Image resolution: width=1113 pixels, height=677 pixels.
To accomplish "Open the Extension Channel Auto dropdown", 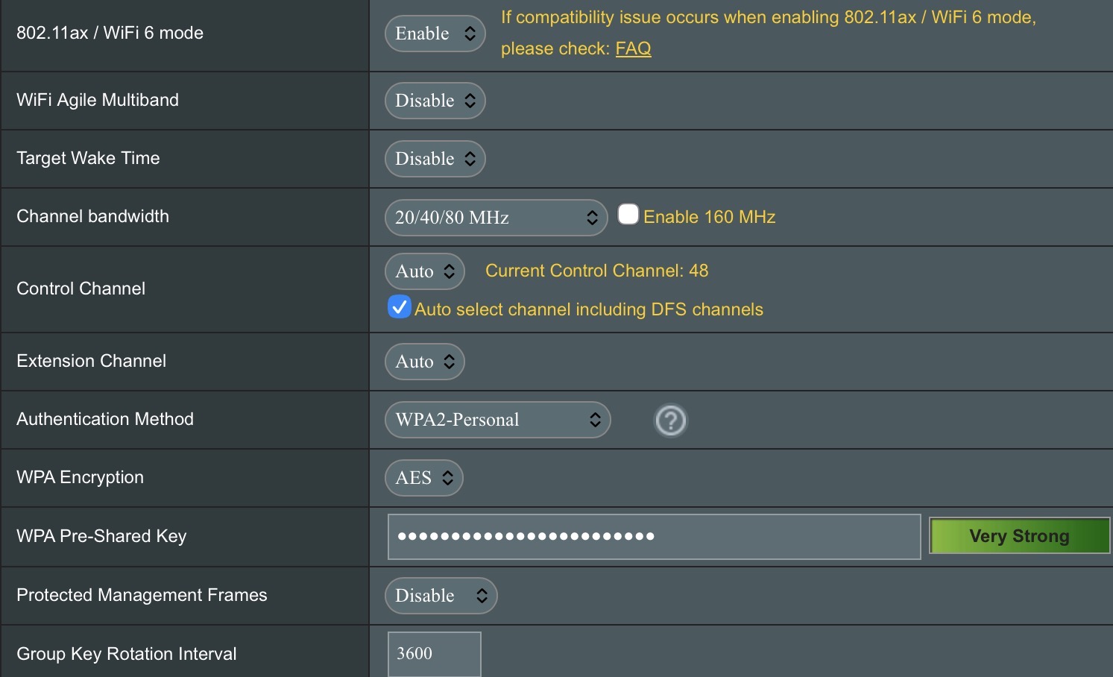I will 425,362.
